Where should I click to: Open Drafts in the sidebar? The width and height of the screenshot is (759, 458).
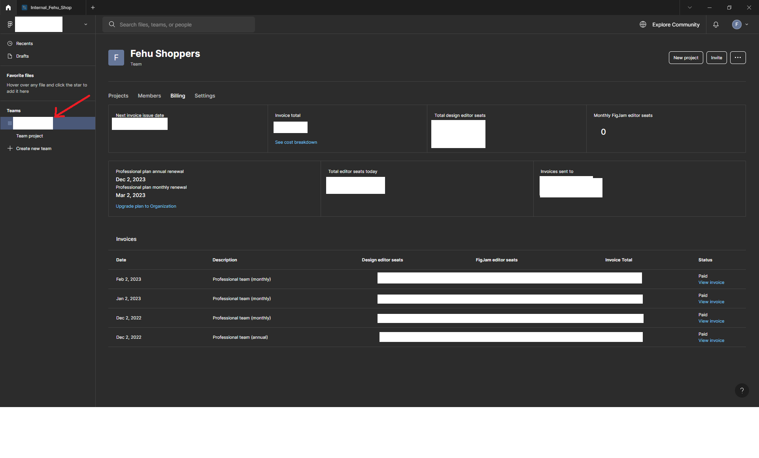click(22, 56)
